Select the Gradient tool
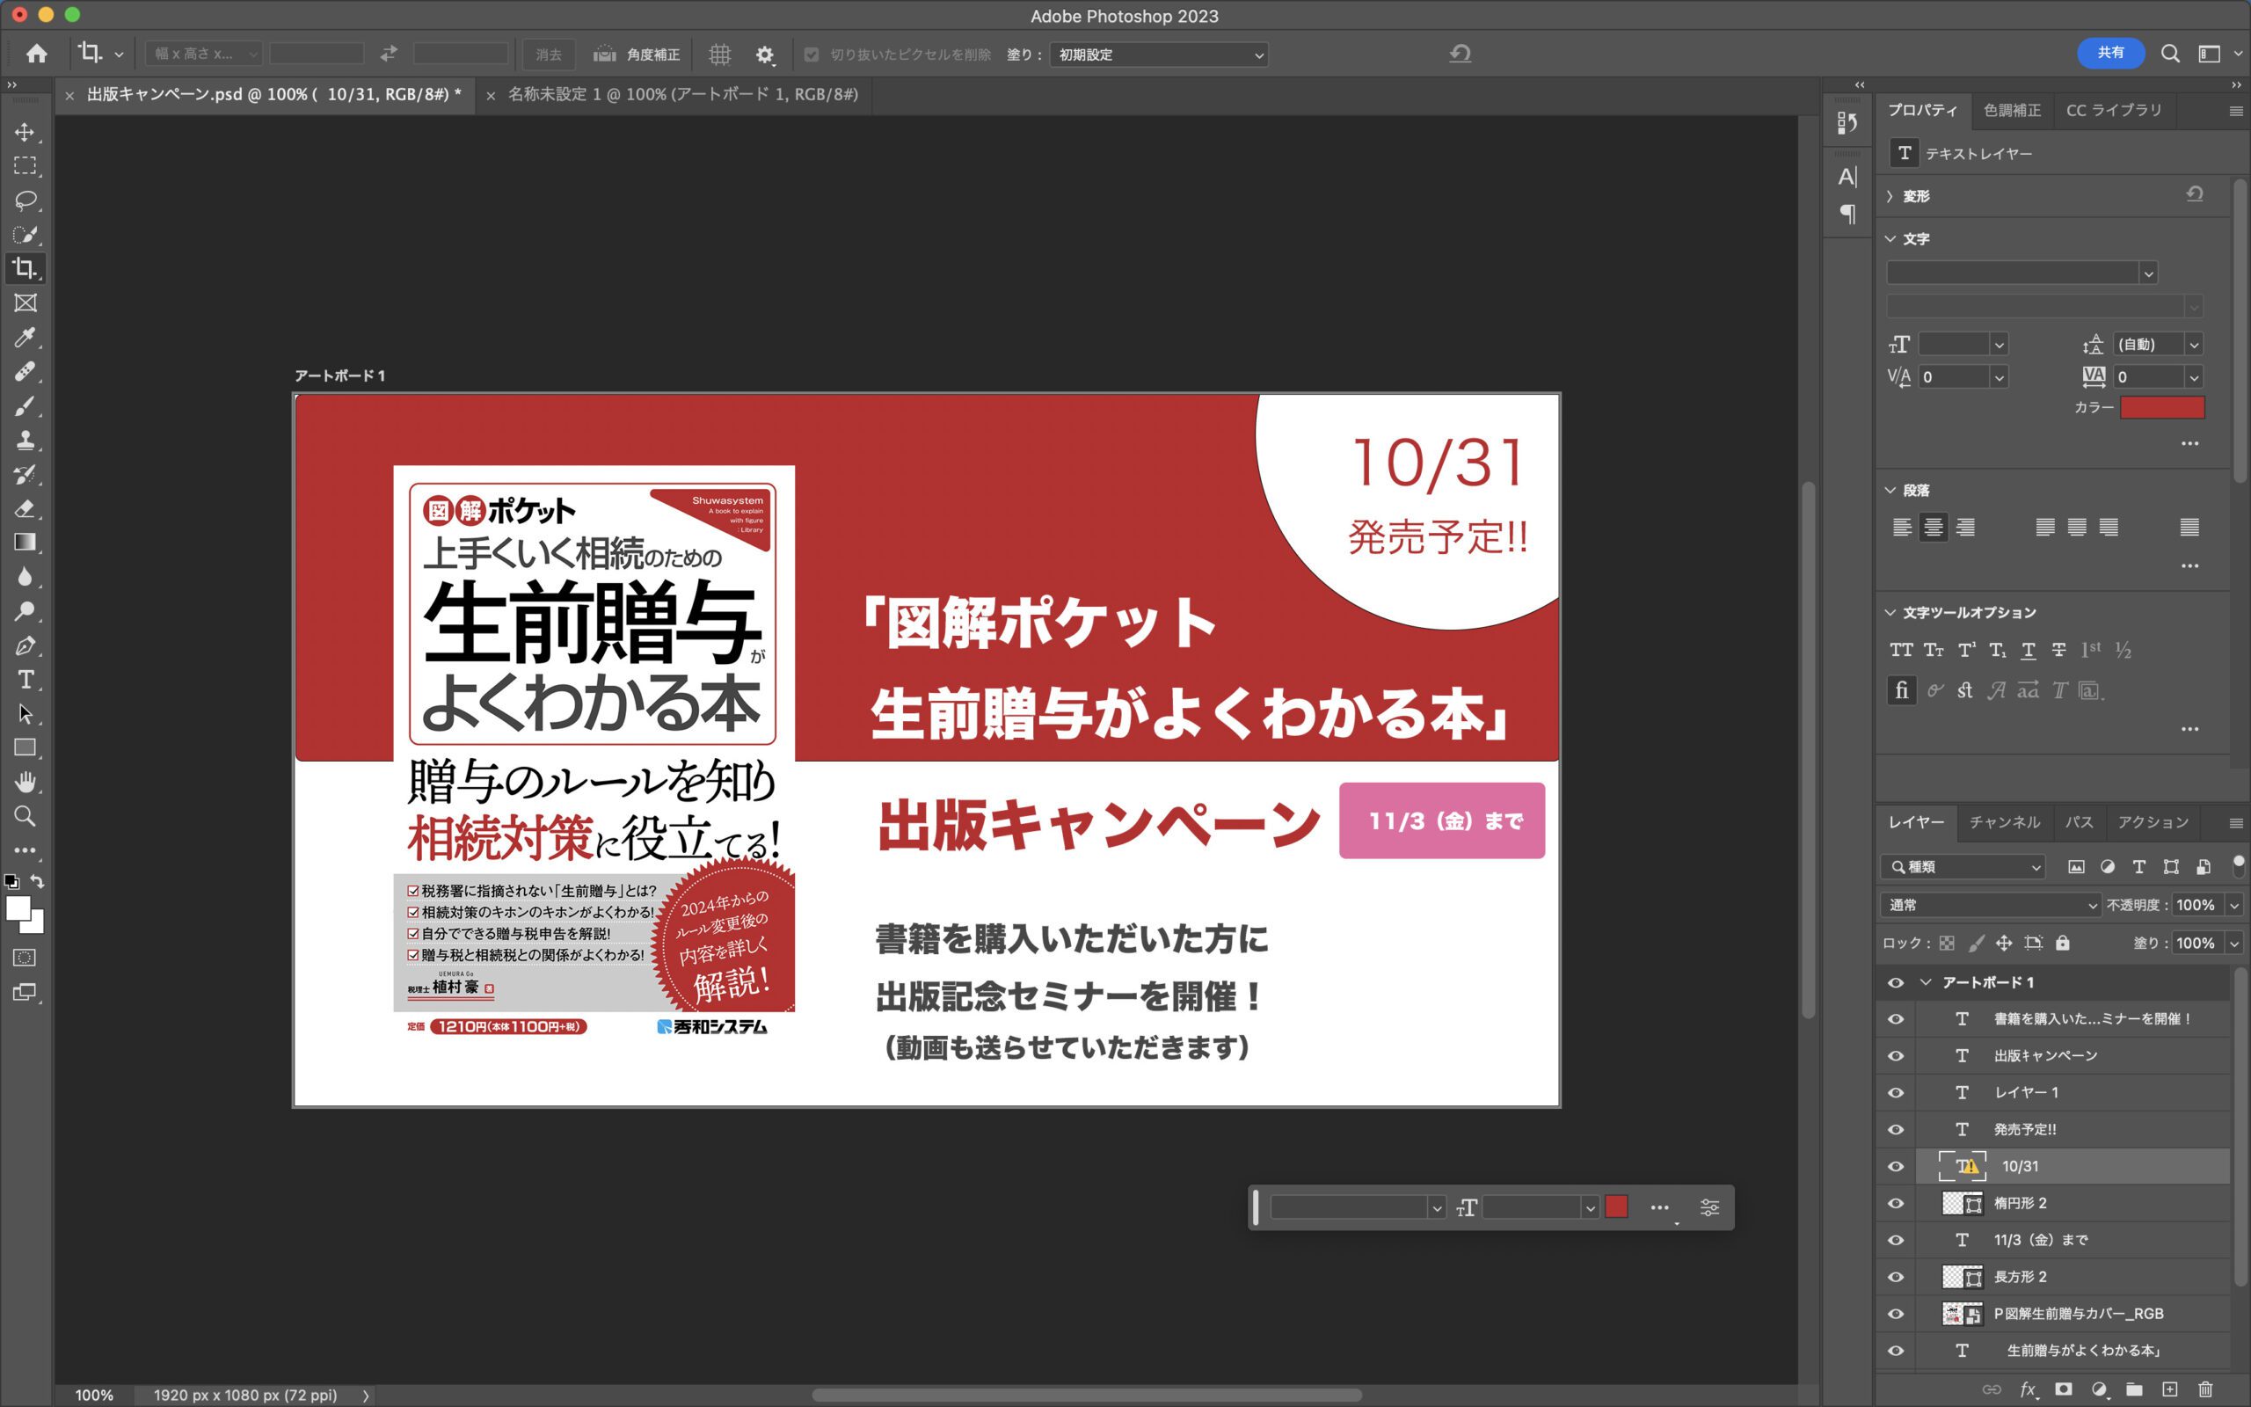Viewport: 2251px width, 1407px height. (x=25, y=543)
